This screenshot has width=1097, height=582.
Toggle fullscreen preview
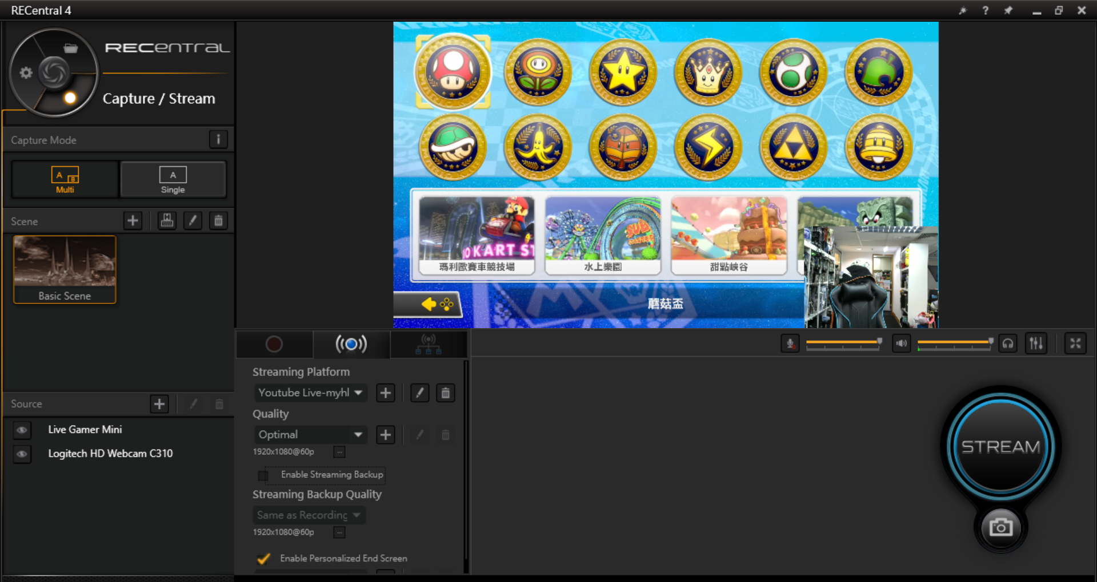1075,343
